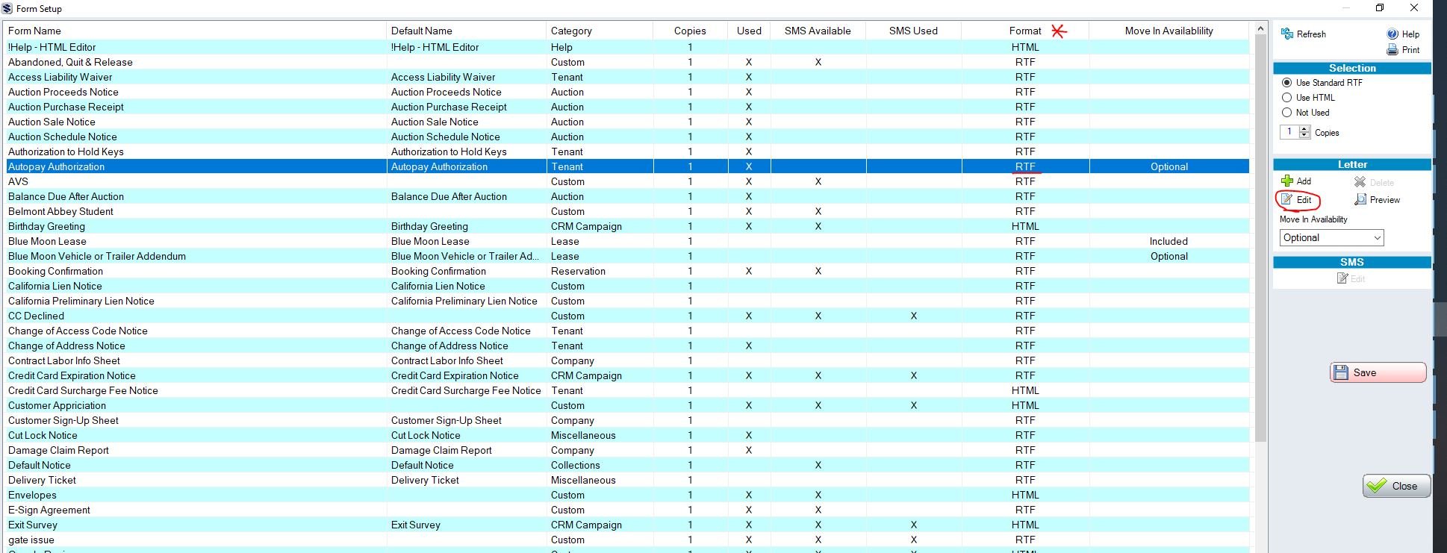Viewport: 1447px width, 553px height.
Task: Click the Move In Availability column header
Action: 1169,31
